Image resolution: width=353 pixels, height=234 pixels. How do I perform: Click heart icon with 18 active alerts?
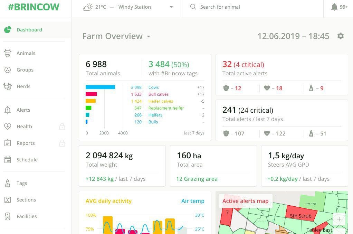point(267,88)
